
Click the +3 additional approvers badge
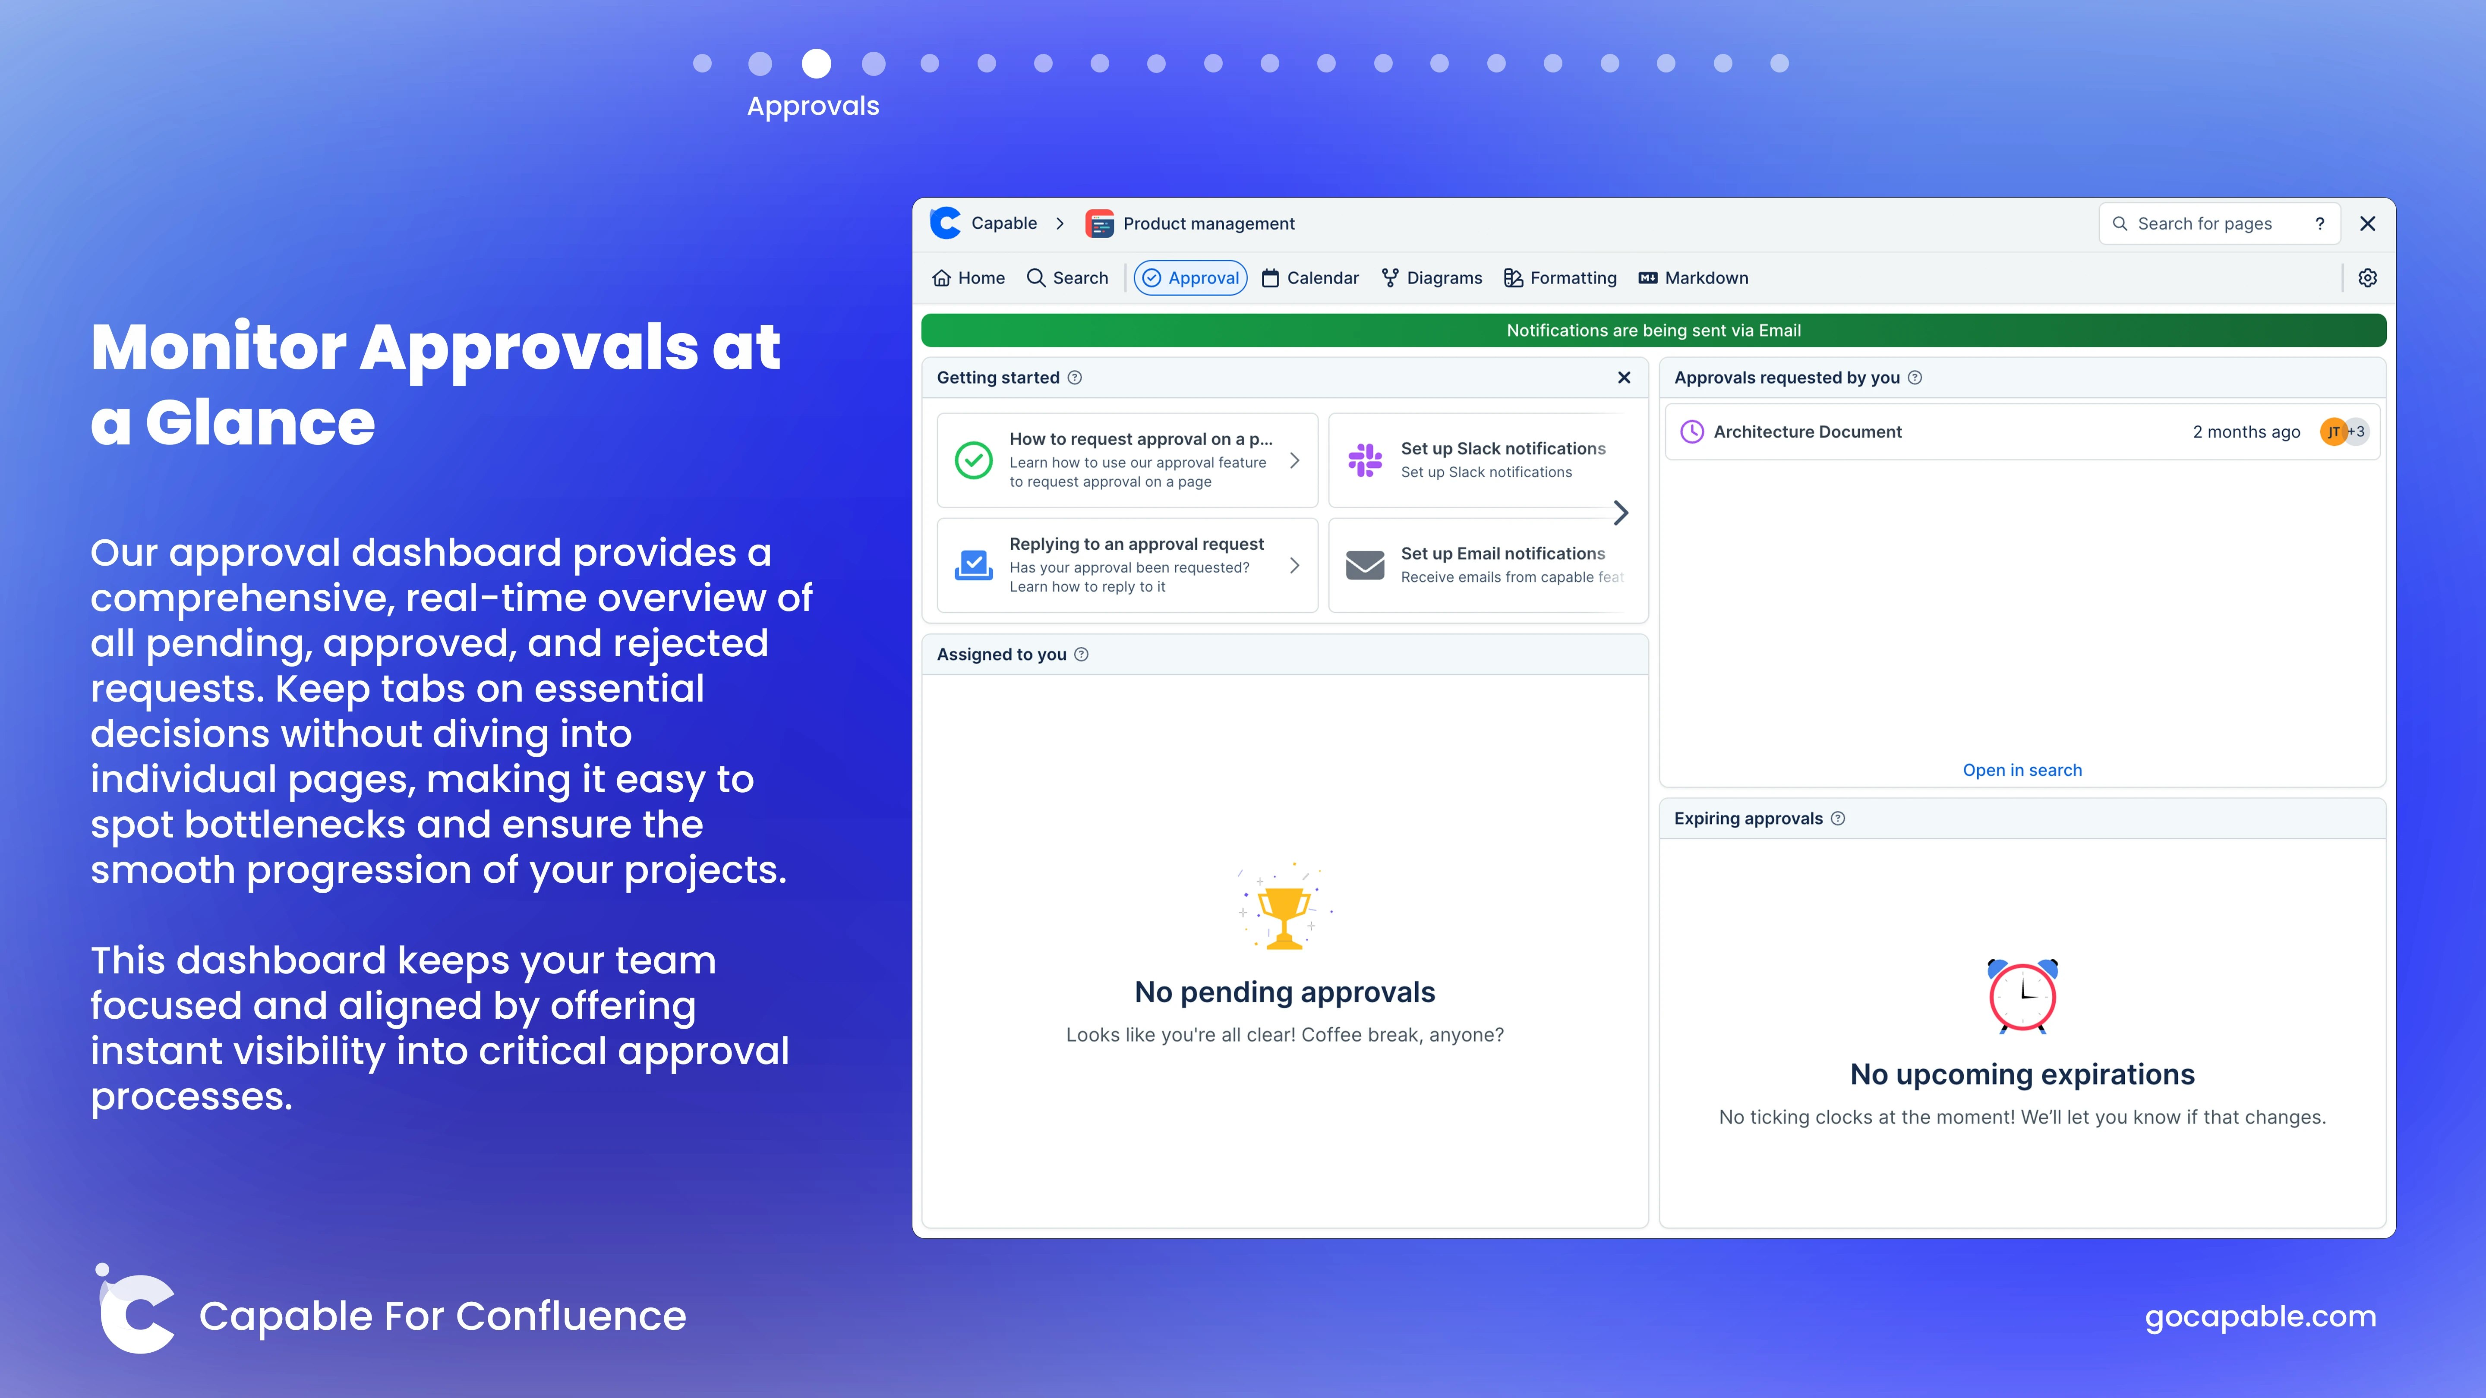pos(2357,431)
